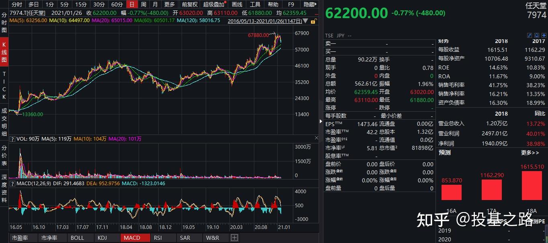Open the MACD indicator help question mark
The image size is (548, 243).
(12, 184)
